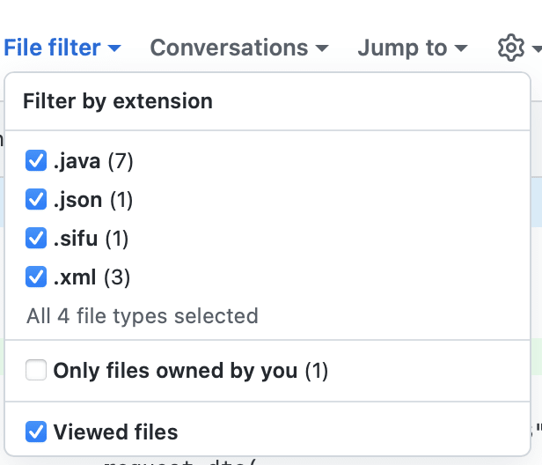Click the Conversations caret arrow
Viewport: 542px width, 465px height.
click(322, 48)
